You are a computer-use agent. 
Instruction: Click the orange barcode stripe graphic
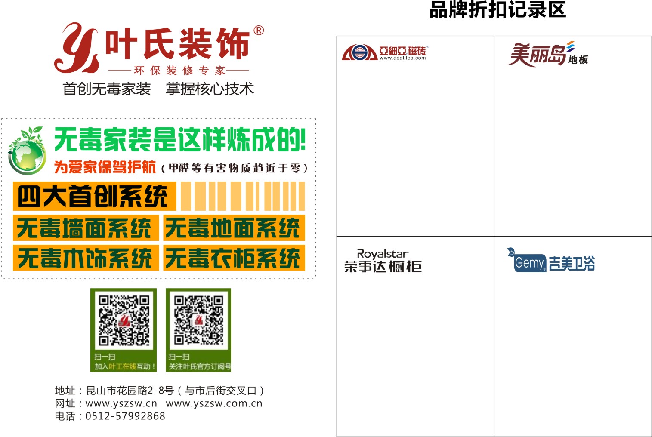coord(243,196)
